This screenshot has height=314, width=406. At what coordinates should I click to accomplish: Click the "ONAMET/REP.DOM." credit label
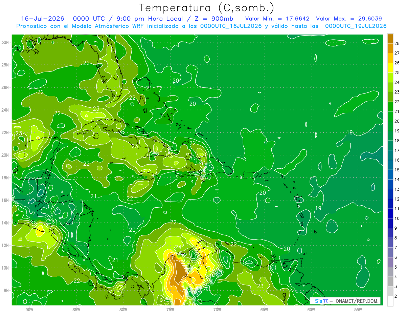coord(357,301)
